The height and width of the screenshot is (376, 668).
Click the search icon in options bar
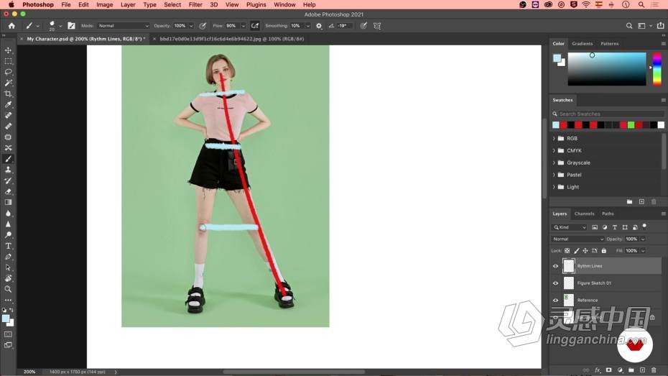coord(628,26)
